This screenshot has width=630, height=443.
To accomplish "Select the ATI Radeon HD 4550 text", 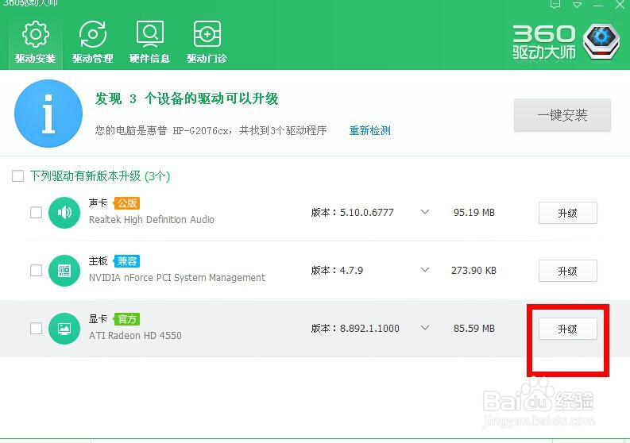I will click(135, 335).
